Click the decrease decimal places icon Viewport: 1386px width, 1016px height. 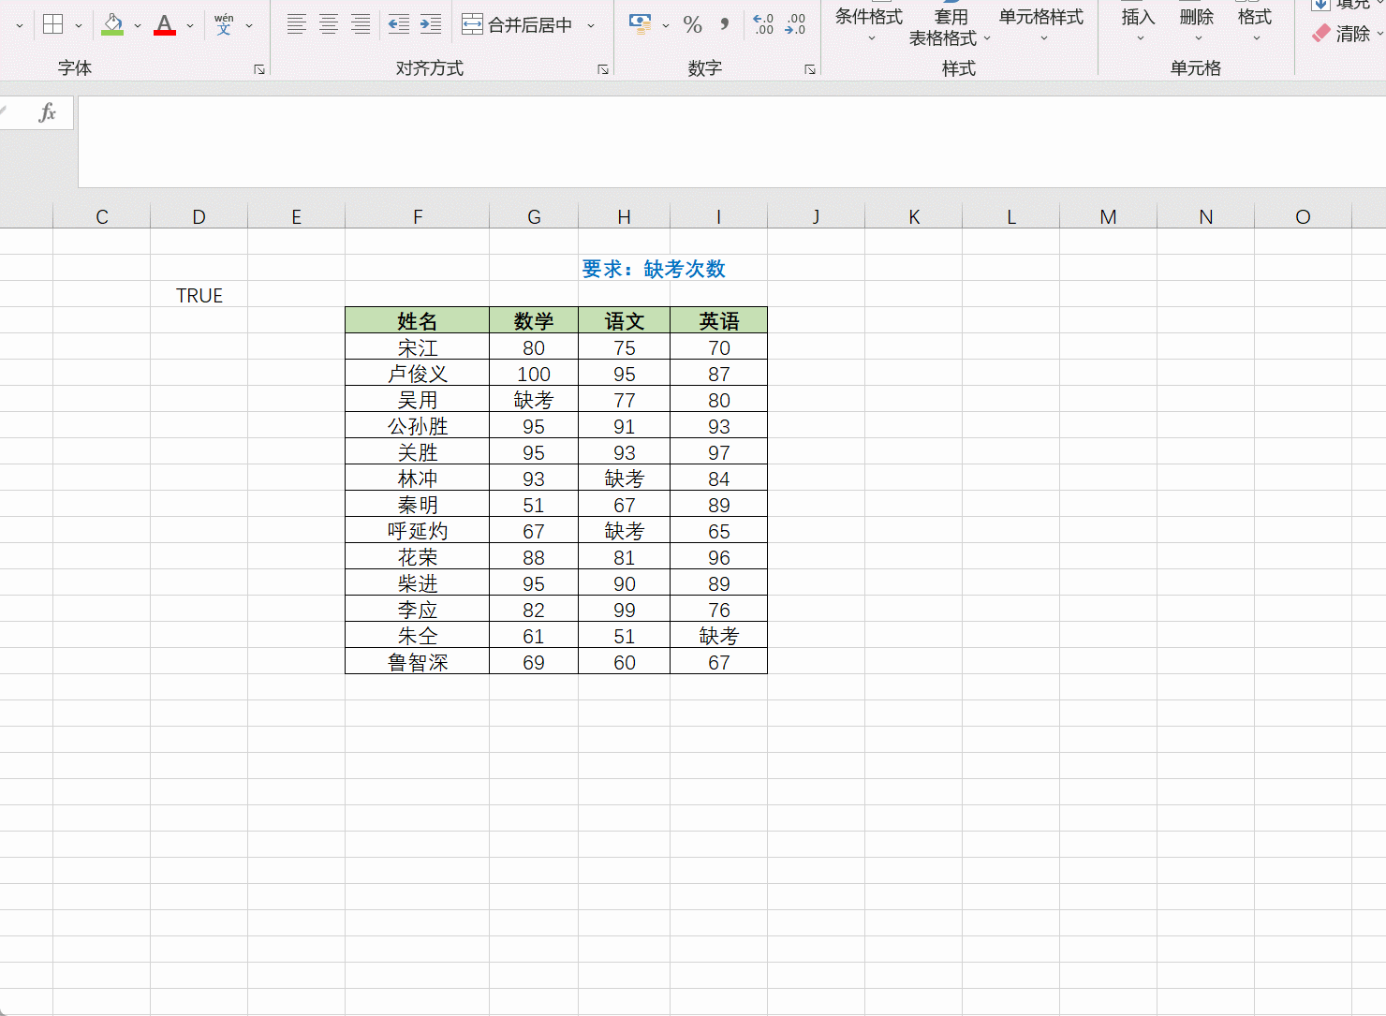[x=794, y=25]
